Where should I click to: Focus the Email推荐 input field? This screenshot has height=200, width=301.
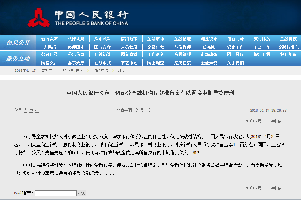coord(56,193)
